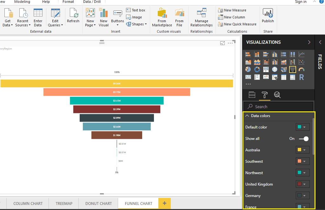Collapse the Visualizations pane with chevron
The image size is (325, 210).
tap(309, 42)
